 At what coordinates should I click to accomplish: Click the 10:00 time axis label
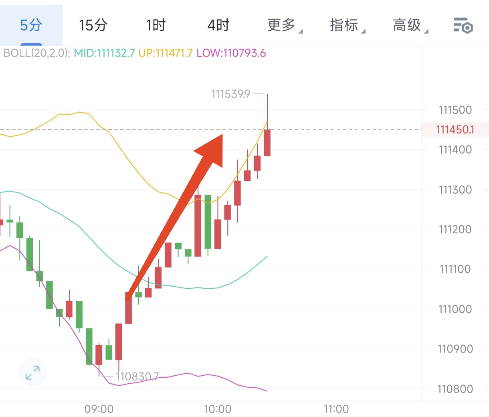(218, 409)
